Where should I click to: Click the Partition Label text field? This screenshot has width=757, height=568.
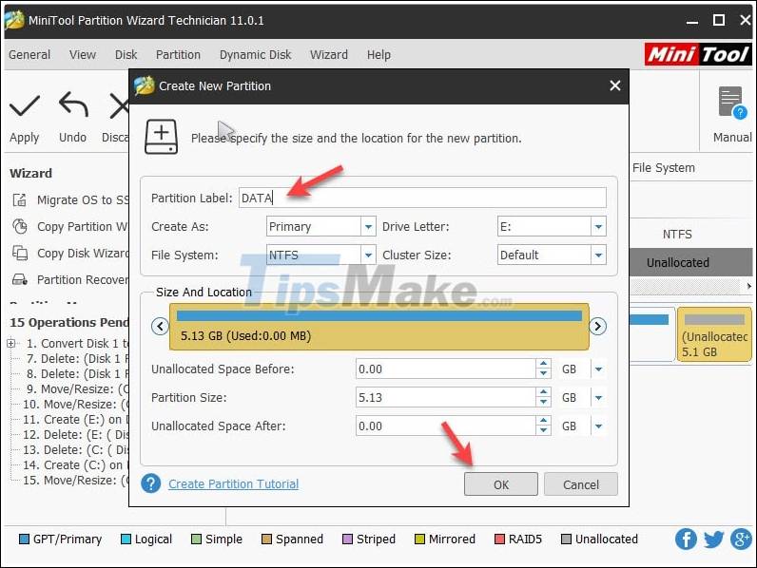coord(422,198)
